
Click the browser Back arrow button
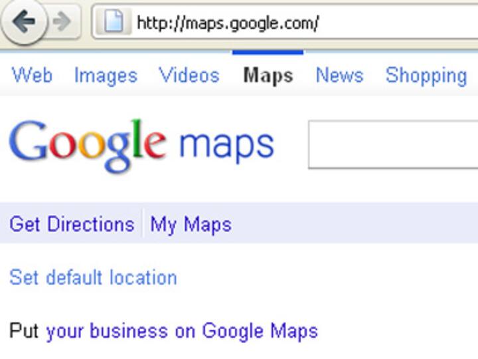(x=24, y=22)
